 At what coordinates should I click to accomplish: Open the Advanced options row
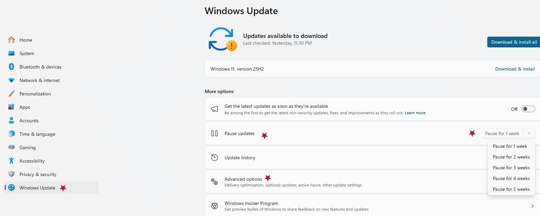coord(243,179)
